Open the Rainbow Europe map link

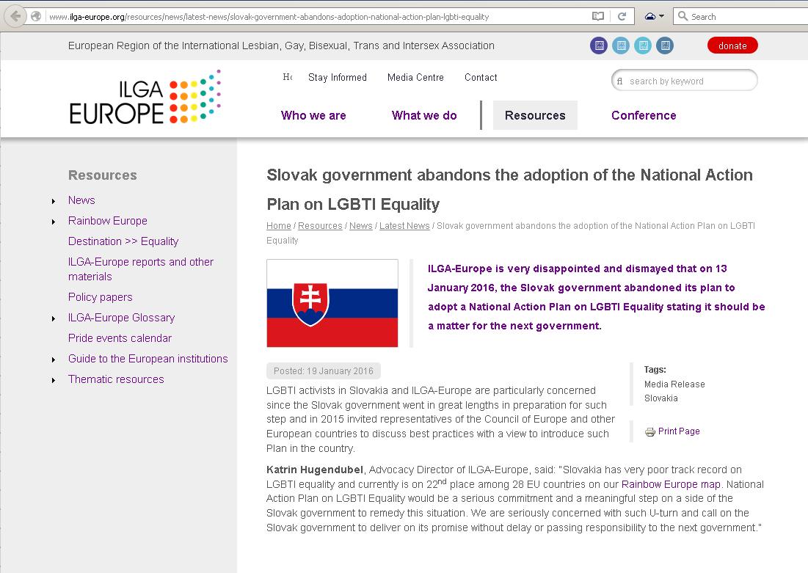coord(671,484)
